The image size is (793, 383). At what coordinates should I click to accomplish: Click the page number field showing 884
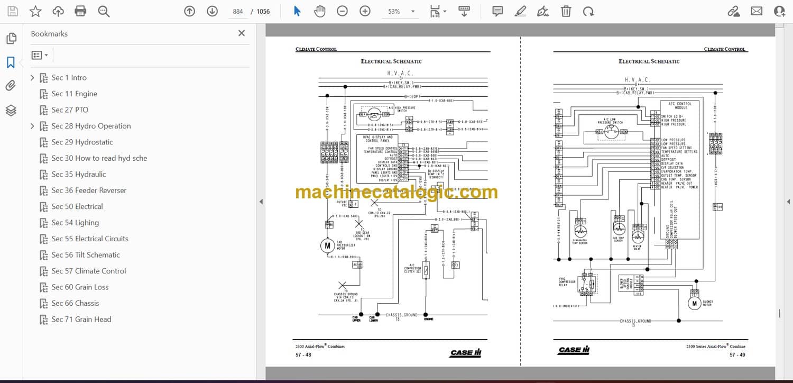pos(237,11)
